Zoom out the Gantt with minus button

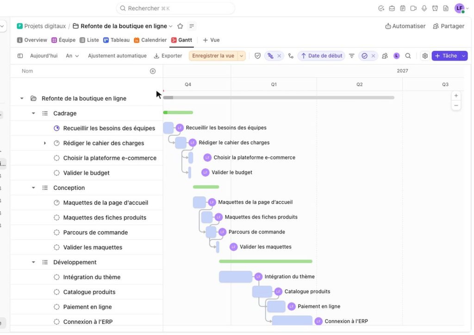coord(456,106)
